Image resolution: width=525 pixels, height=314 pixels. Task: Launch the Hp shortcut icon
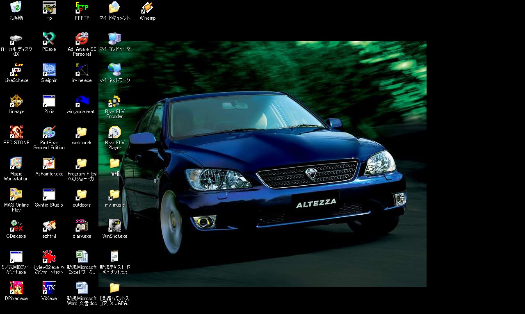point(49,7)
